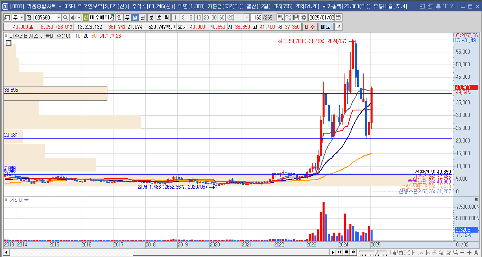Select daily 일 period toggle
This screenshot has height=257, width=482.
click(x=119, y=17)
